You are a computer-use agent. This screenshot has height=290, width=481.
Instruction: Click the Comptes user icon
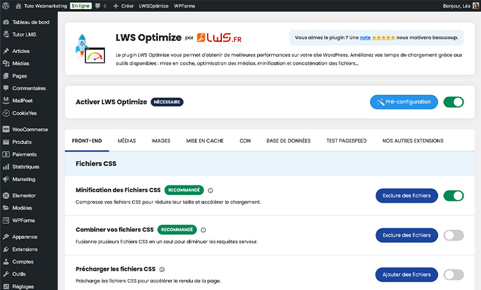(6, 262)
